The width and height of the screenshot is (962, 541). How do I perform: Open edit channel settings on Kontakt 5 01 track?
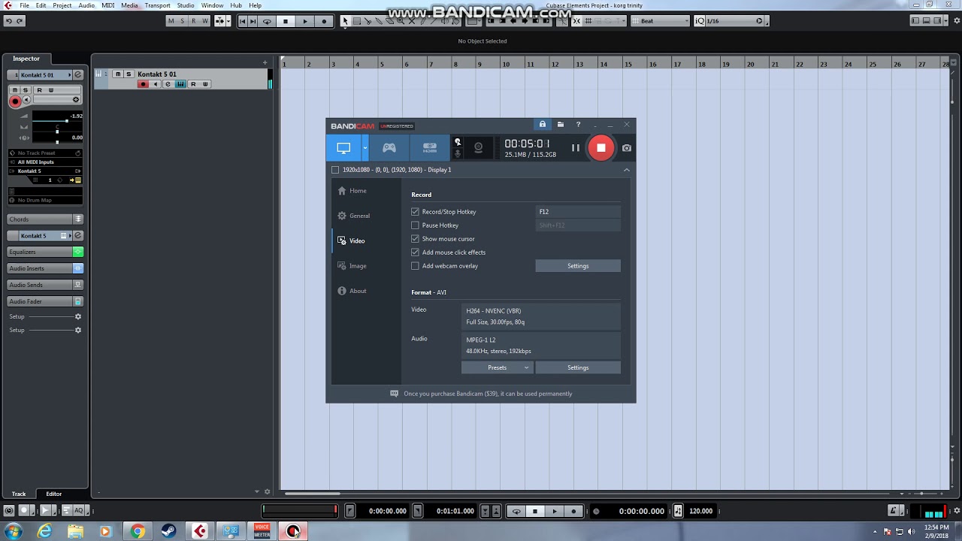[x=168, y=84]
